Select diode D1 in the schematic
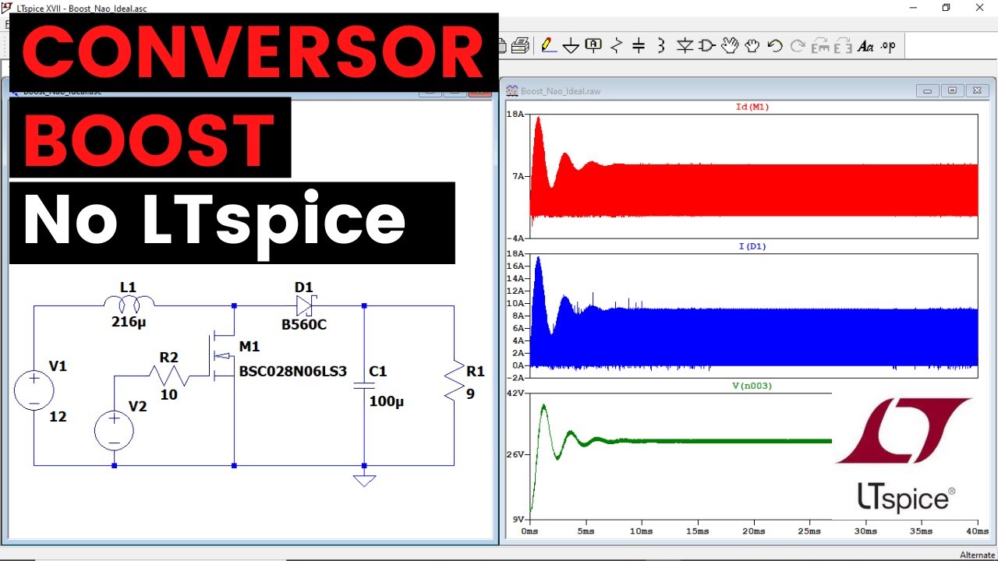Screen dimensions: 998x561 pos(305,305)
